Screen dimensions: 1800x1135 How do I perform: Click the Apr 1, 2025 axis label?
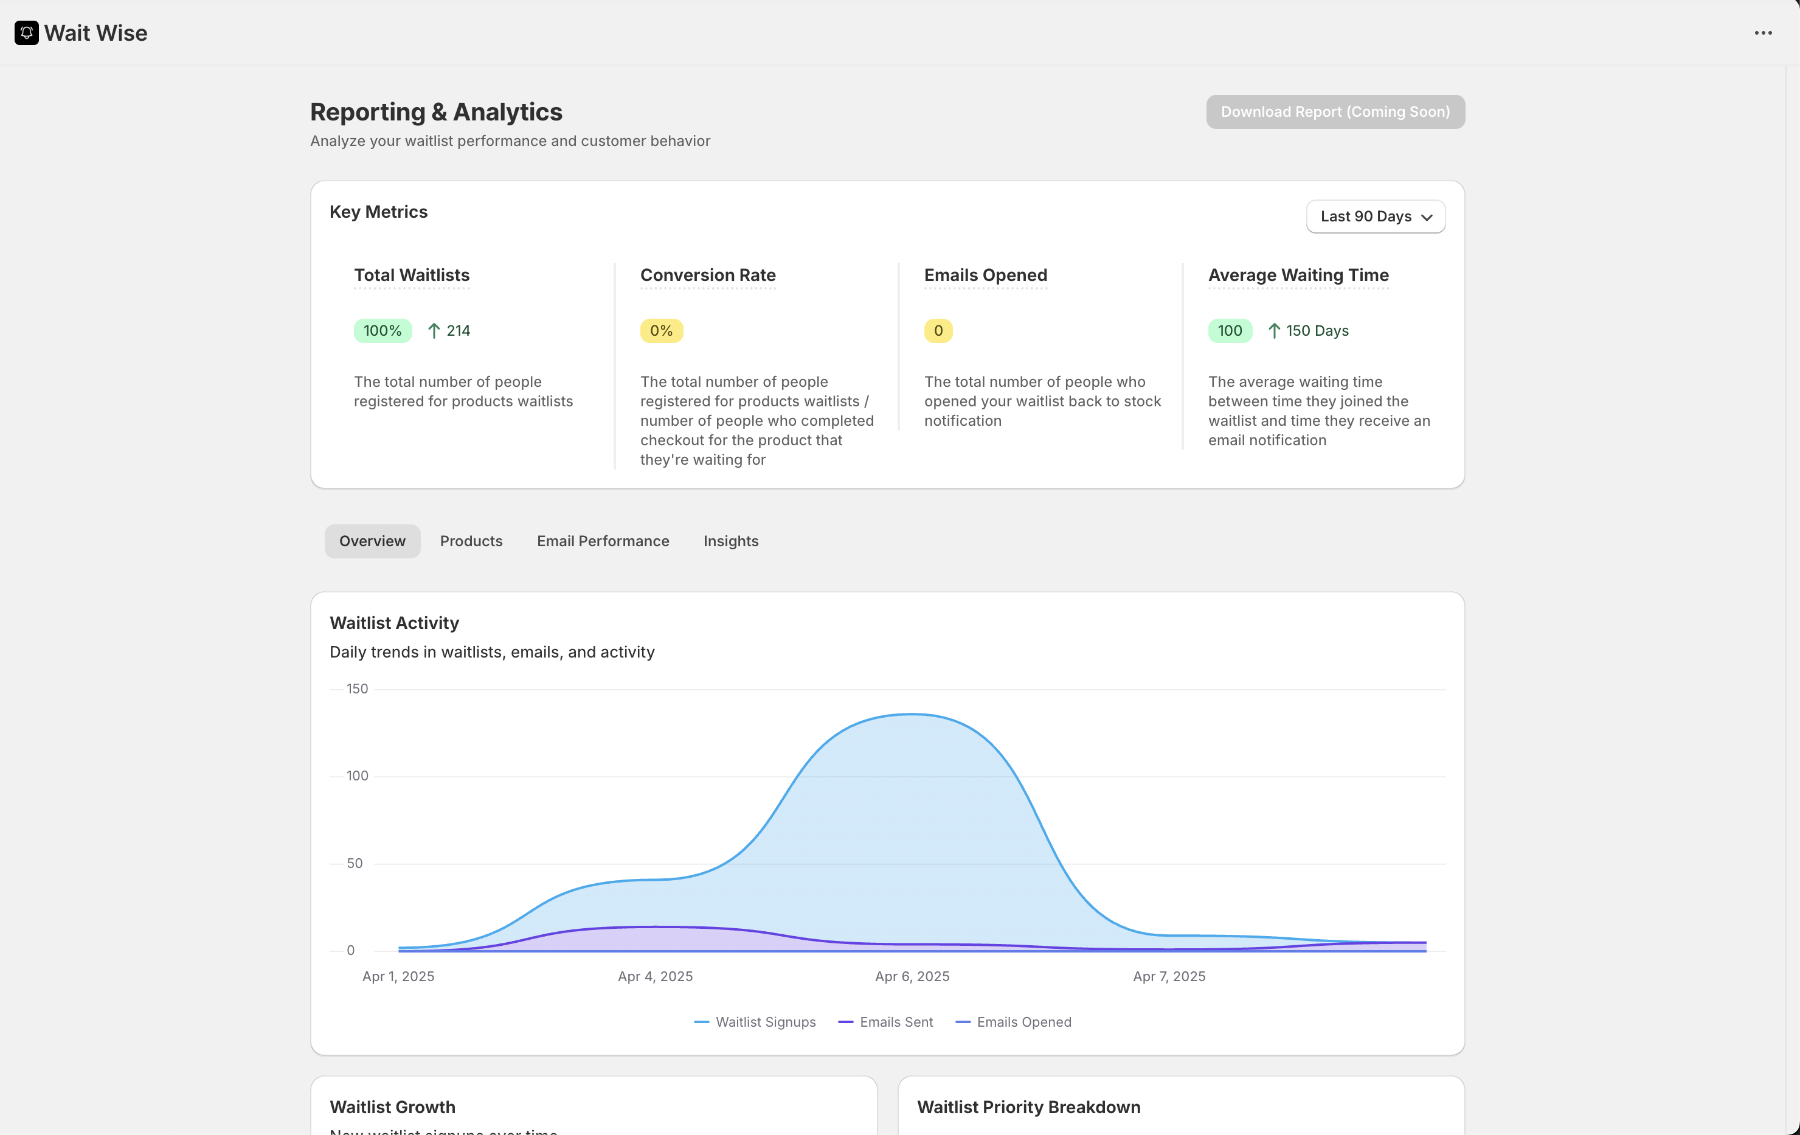point(398,976)
